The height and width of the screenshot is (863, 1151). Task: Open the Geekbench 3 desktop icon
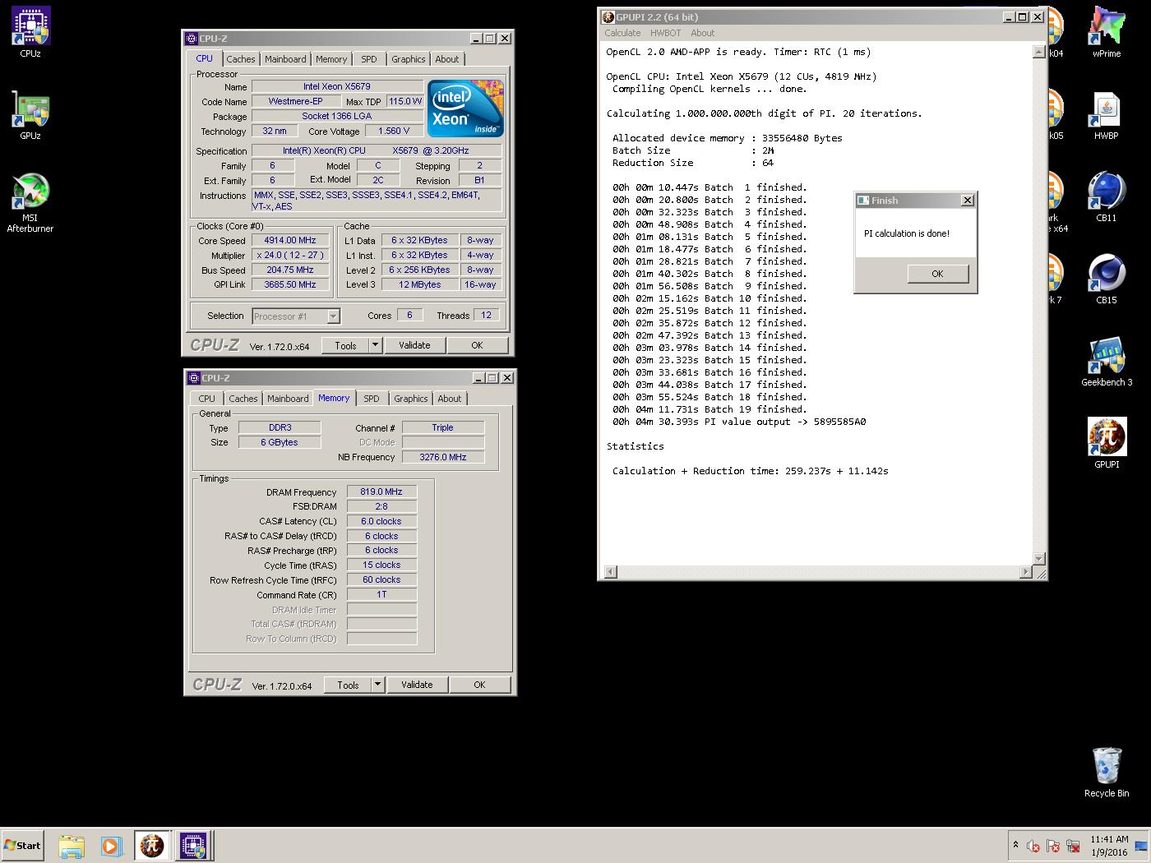coord(1106,362)
